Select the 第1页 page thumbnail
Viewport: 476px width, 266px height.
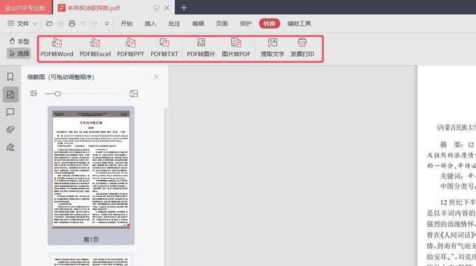pyautogui.click(x=91, y=176)
